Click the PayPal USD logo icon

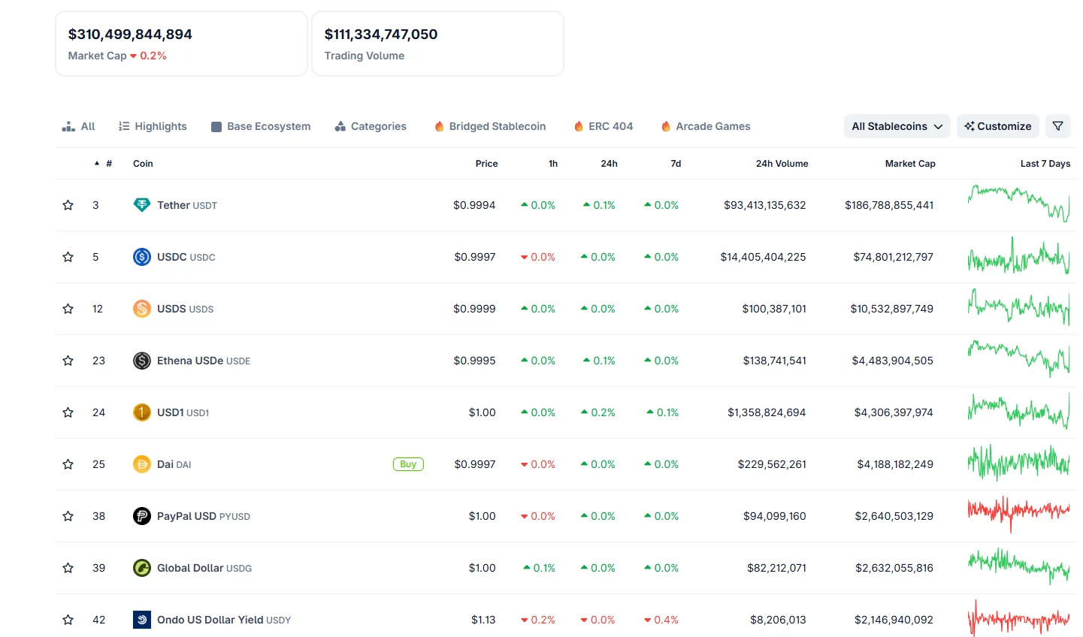[142, 516]
